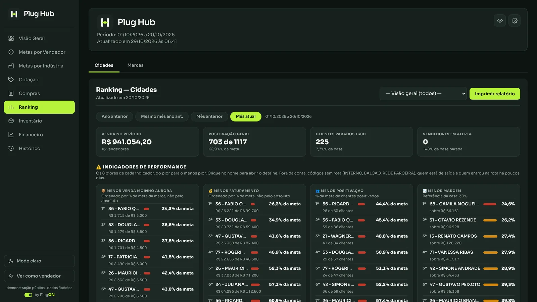Click the chart icon of Menor Margem
The width and height of the screenshot is (537, 302).
(425, 191)
